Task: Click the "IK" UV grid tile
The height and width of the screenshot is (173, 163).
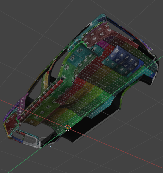Action: click(94, 48)
